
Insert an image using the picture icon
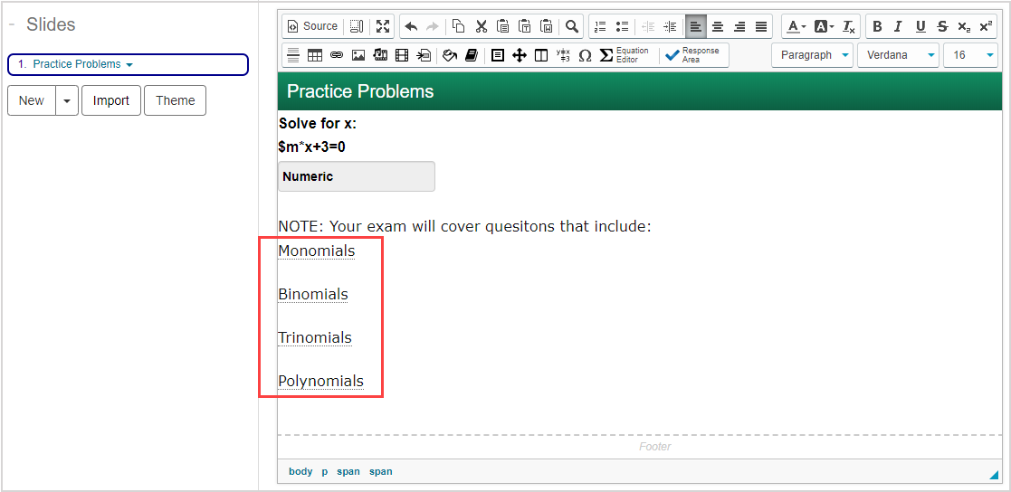point(358,55)
